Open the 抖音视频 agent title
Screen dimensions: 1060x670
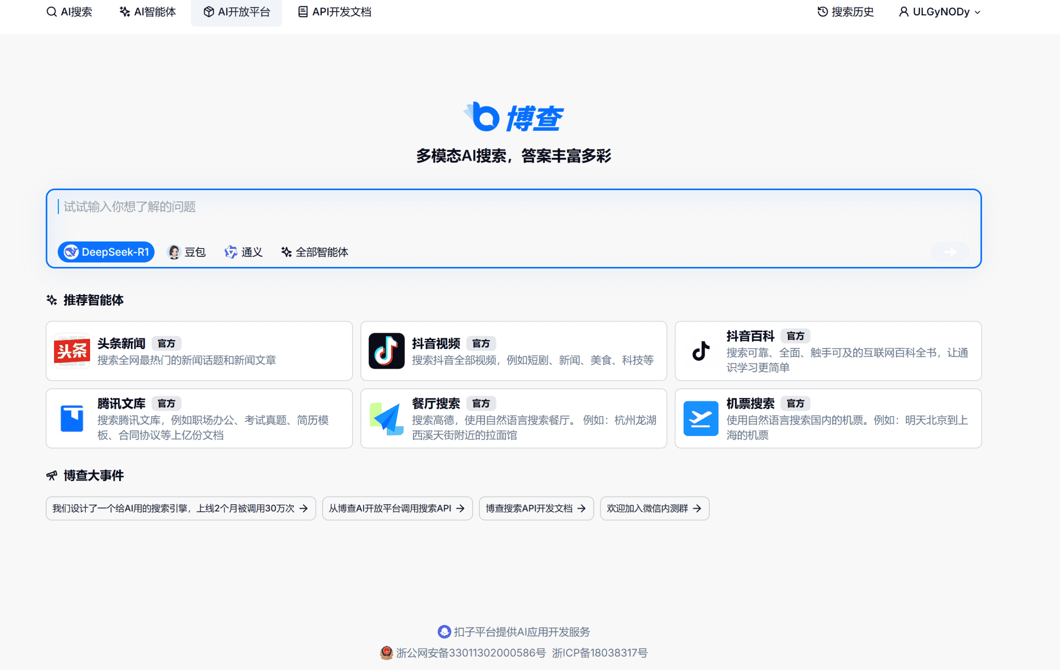pyautogui.click(x=436, y=343)
